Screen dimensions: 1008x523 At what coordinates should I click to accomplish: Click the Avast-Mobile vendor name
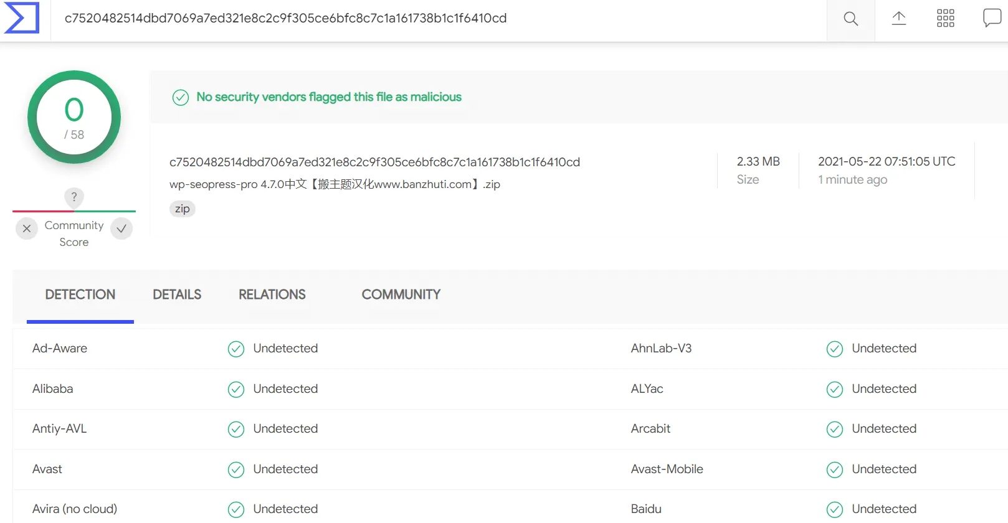click(667, 469)
